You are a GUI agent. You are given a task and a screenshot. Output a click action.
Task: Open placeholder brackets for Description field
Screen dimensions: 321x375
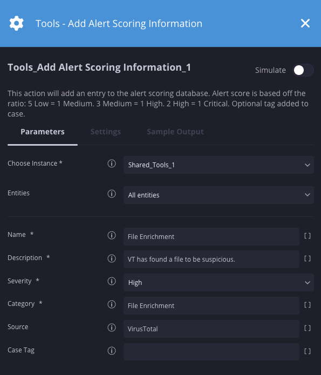pyautogui.click(x=308, y=258)
